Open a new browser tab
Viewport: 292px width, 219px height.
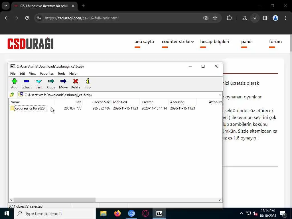point(83,6)
